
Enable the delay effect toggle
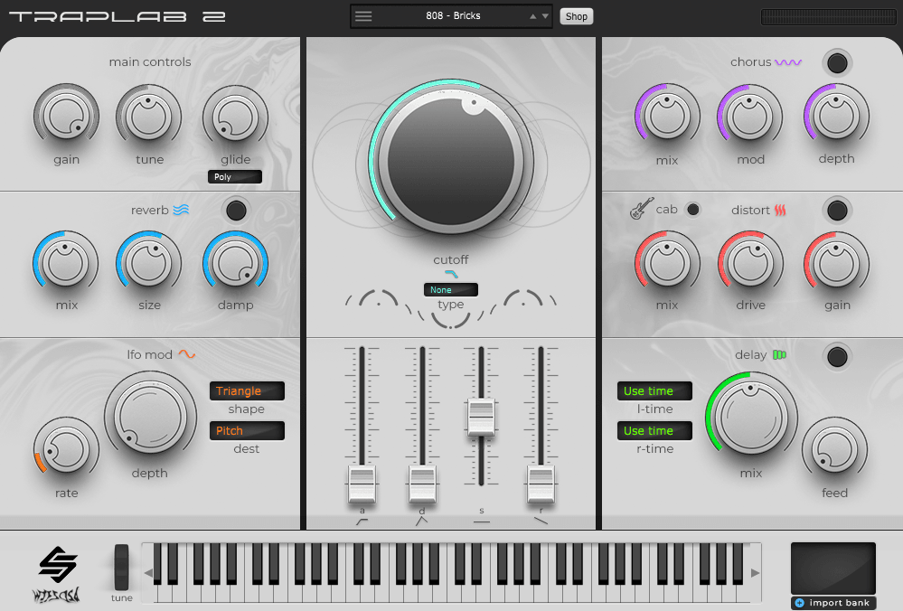coord(837,357)
